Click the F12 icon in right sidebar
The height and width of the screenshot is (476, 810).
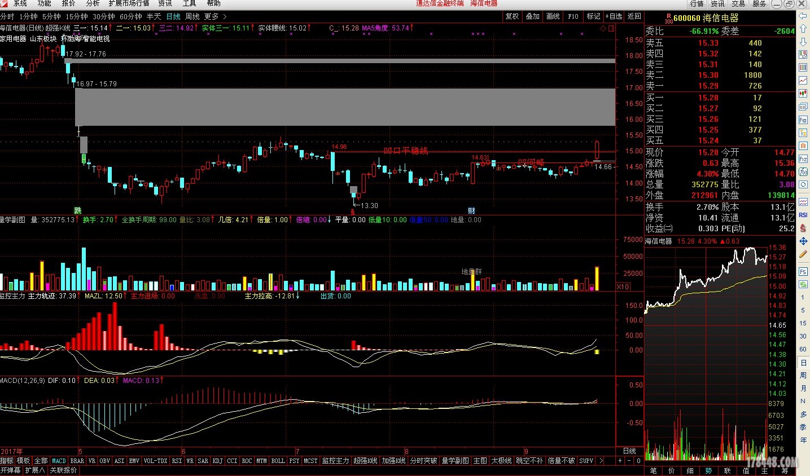803,159
